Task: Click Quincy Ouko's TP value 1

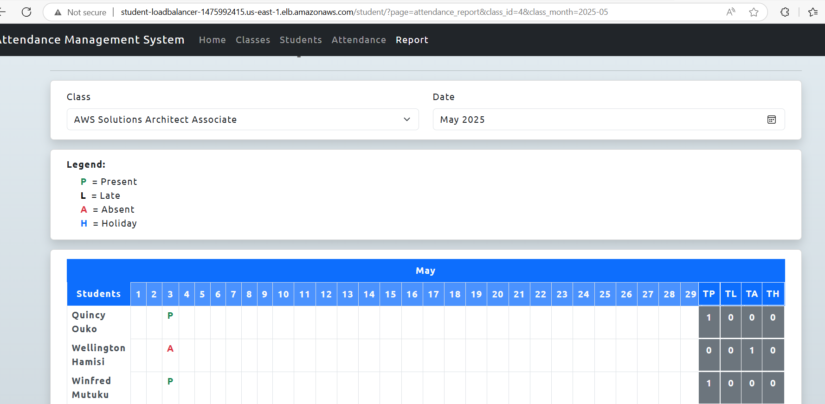Action: (709, 317)
